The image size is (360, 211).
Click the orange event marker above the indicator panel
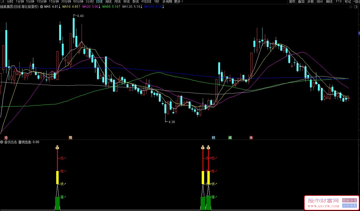(70, 138)
